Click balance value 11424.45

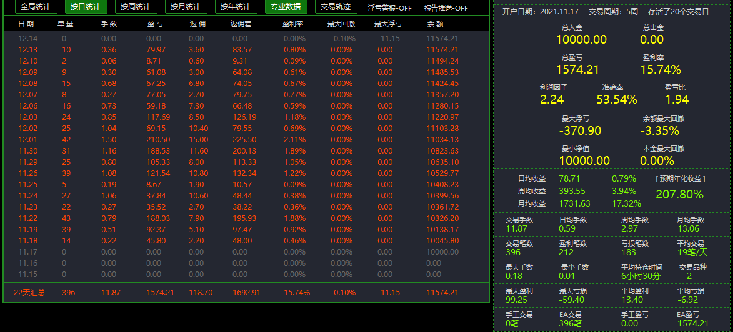coord(442,83)
